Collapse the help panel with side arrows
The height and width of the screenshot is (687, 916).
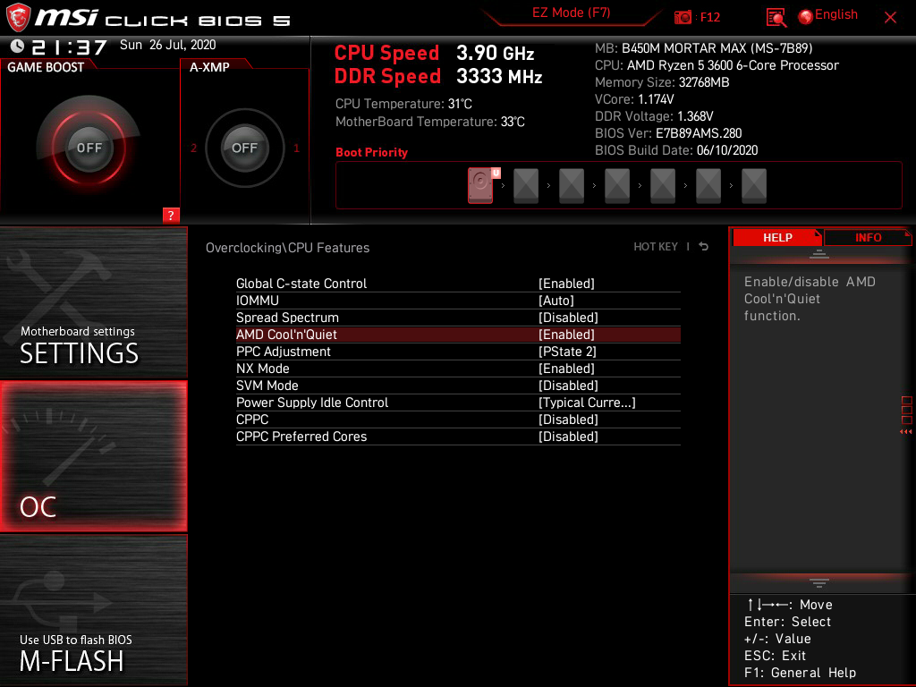tap(905, 432)
